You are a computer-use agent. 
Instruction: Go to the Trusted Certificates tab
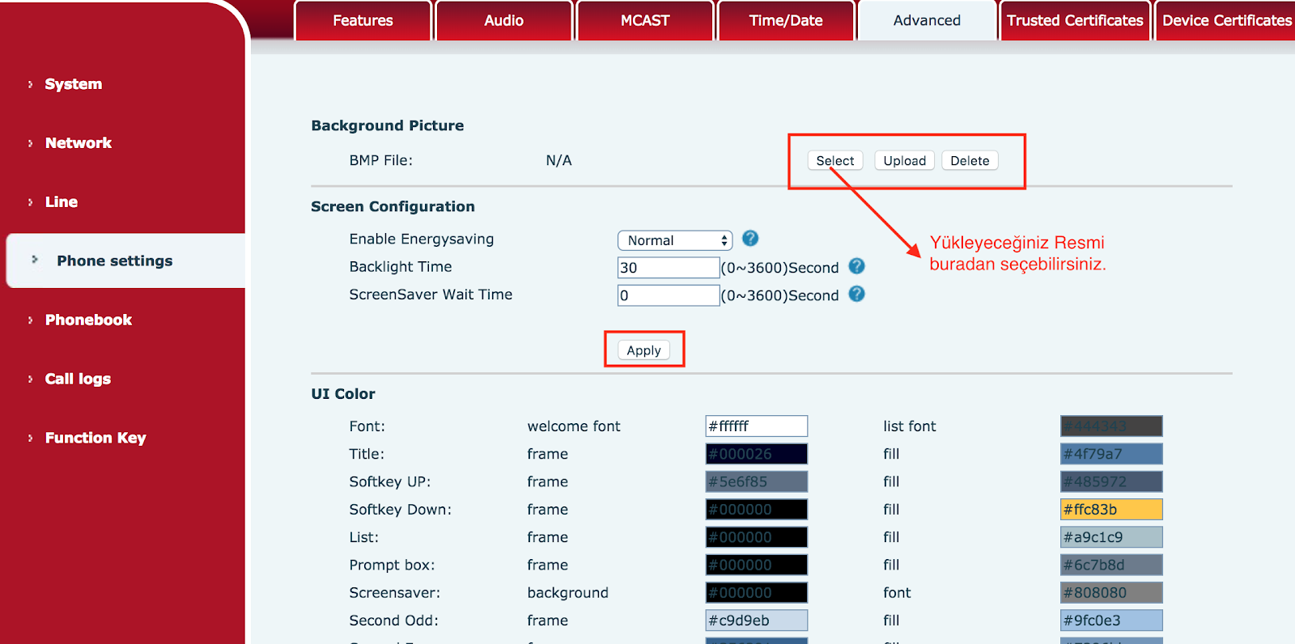pos(1074,21)
